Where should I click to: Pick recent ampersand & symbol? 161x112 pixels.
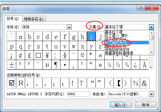[x=144, y=83]
